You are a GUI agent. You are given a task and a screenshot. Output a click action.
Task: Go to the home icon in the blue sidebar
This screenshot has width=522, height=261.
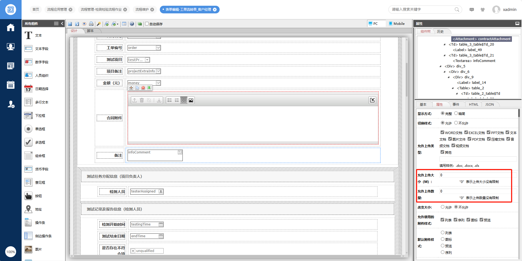11,28
